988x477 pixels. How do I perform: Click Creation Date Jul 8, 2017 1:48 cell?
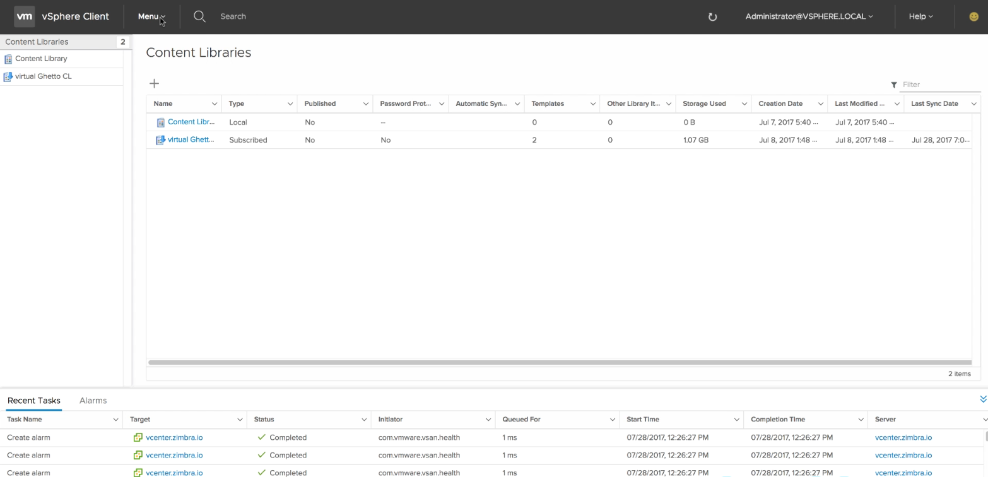[x=789, y=140]
